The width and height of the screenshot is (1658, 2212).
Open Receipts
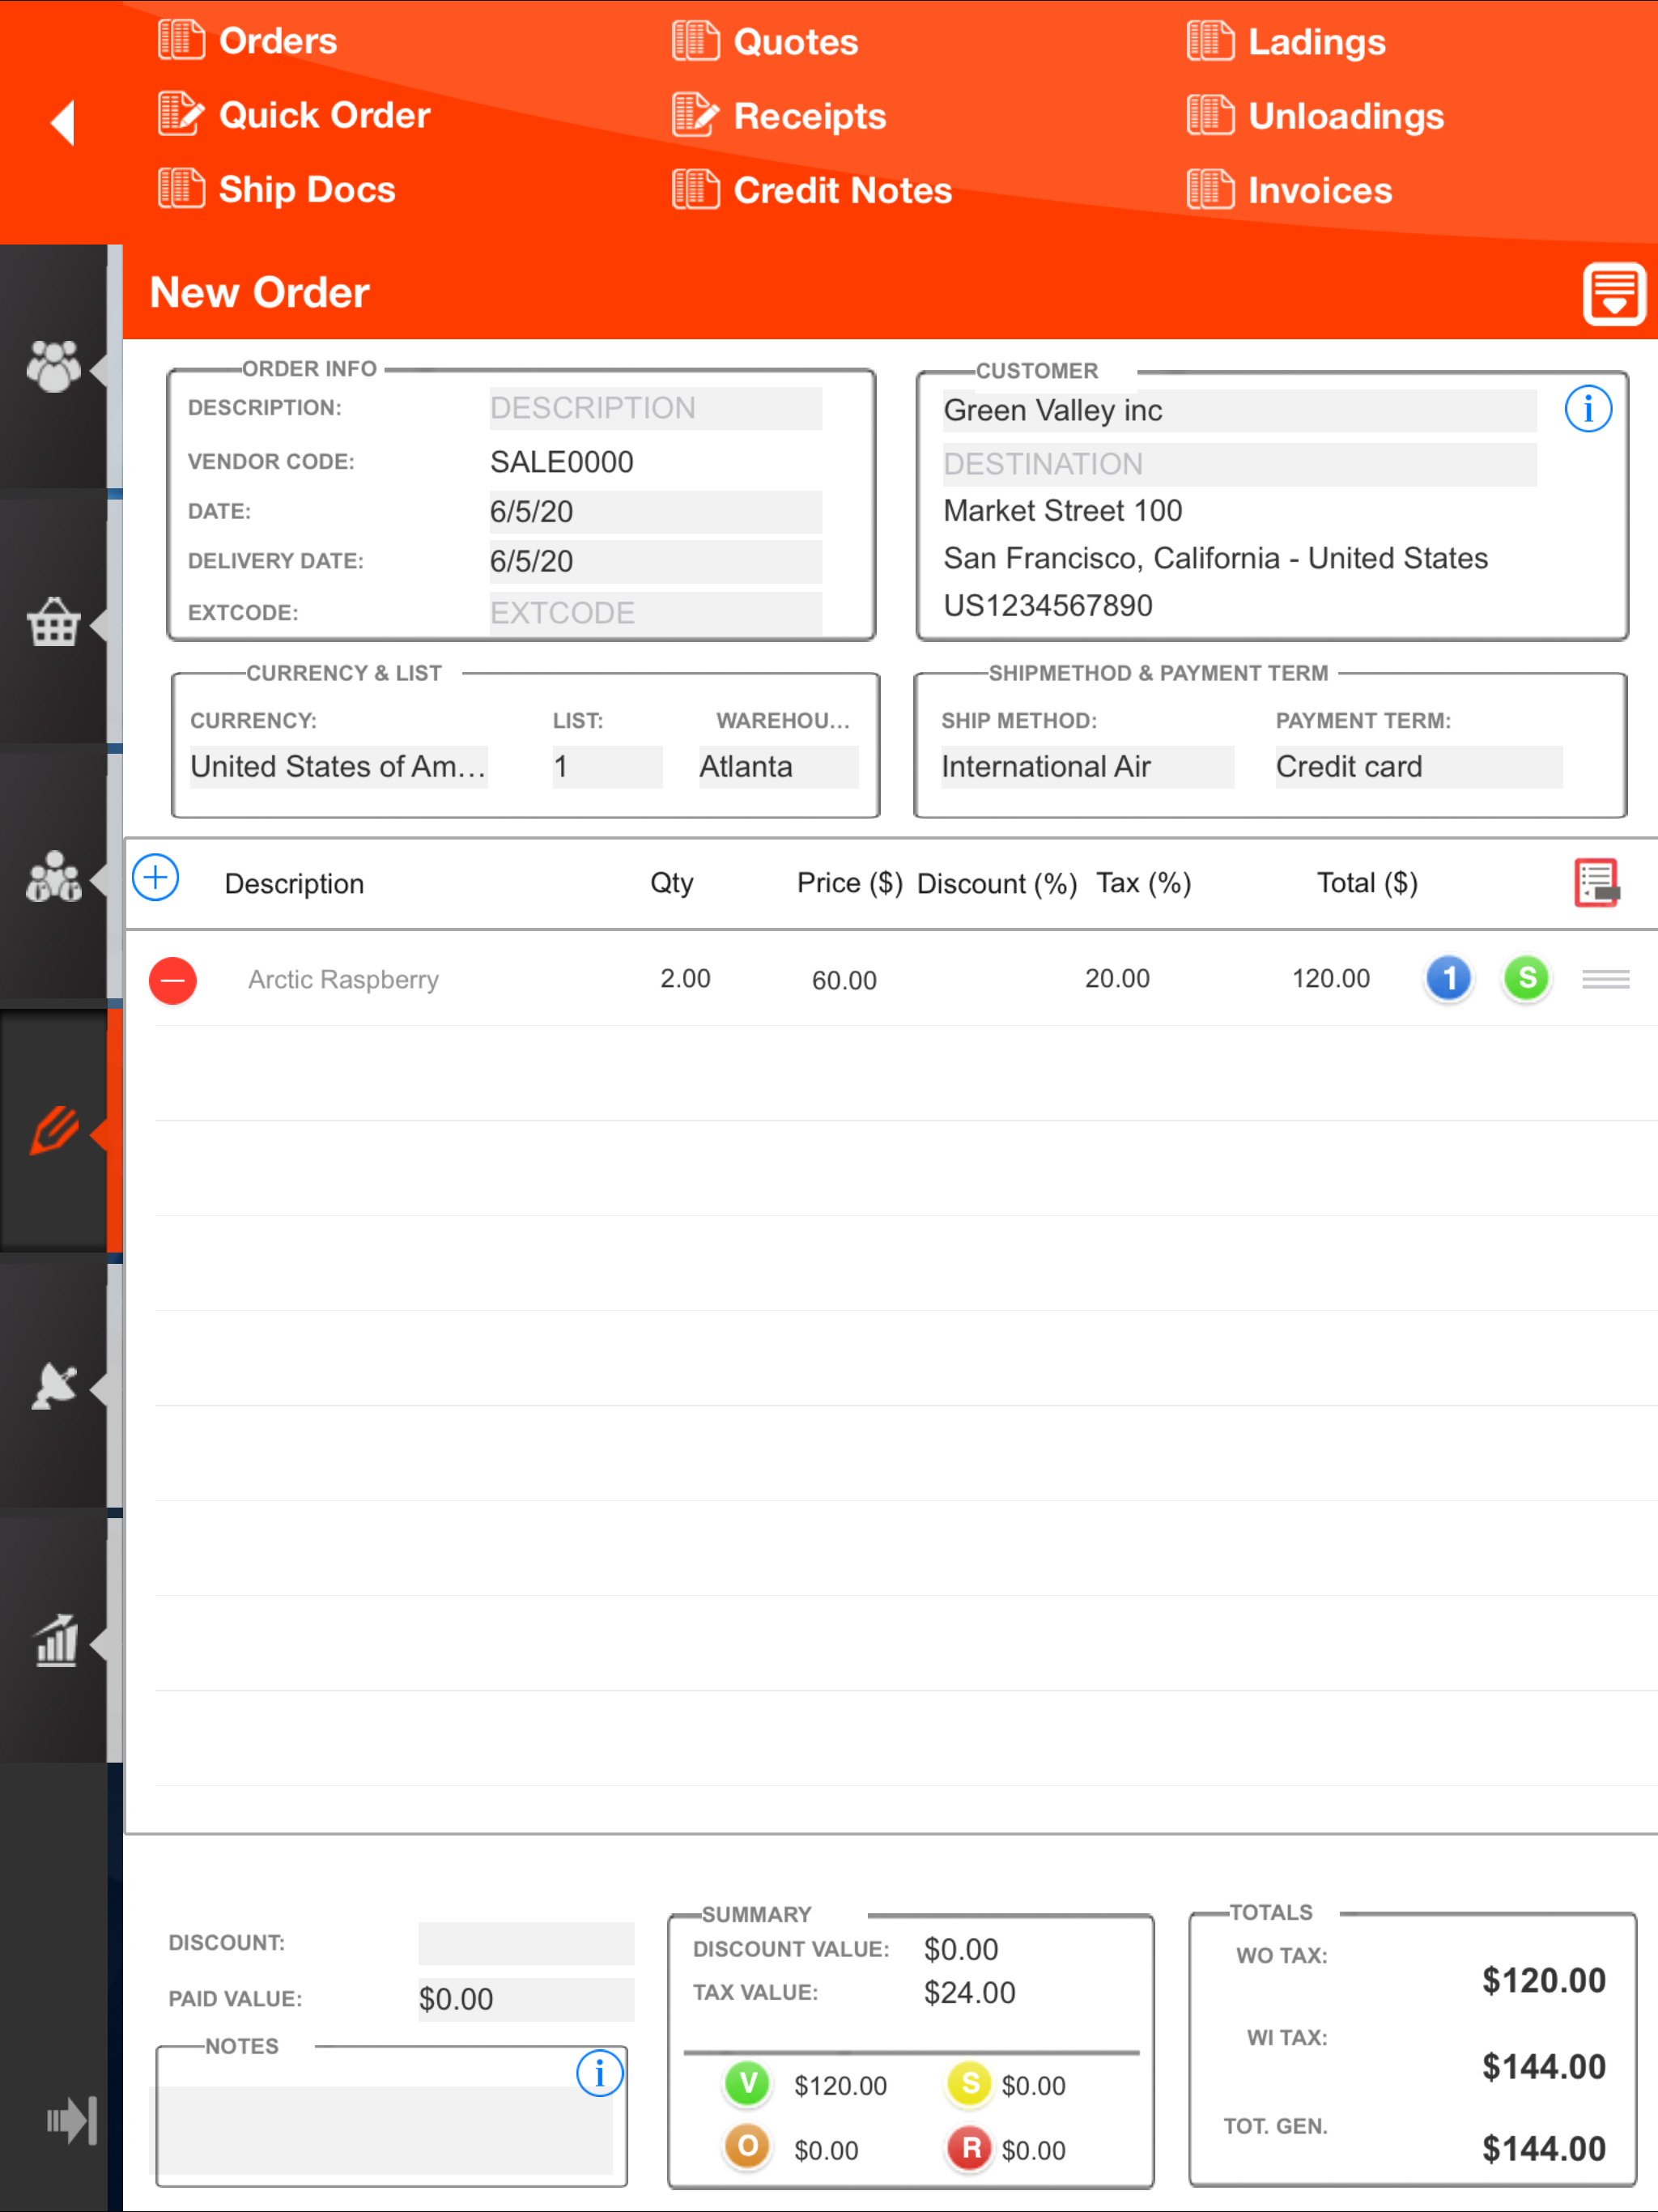click(x=779, y=116)
